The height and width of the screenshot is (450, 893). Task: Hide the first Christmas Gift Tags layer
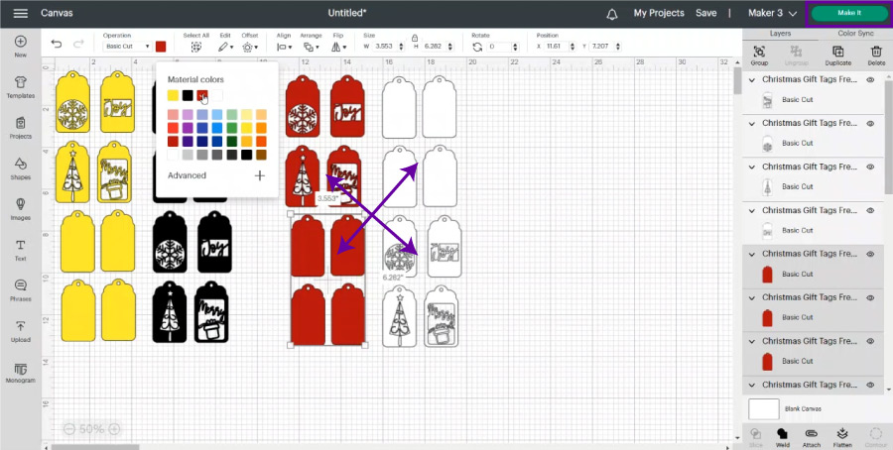coord(870,80)
